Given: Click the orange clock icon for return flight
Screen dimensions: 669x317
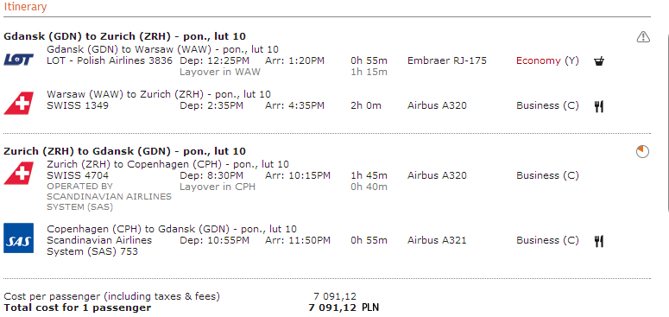Looking at the screenshot, I should point(642,151).
